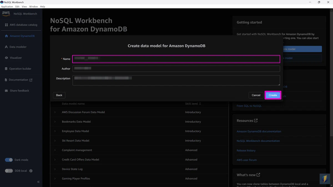Minimize the NoSQL Workbench window
333x187 pixels.
(x=310, y=2)
